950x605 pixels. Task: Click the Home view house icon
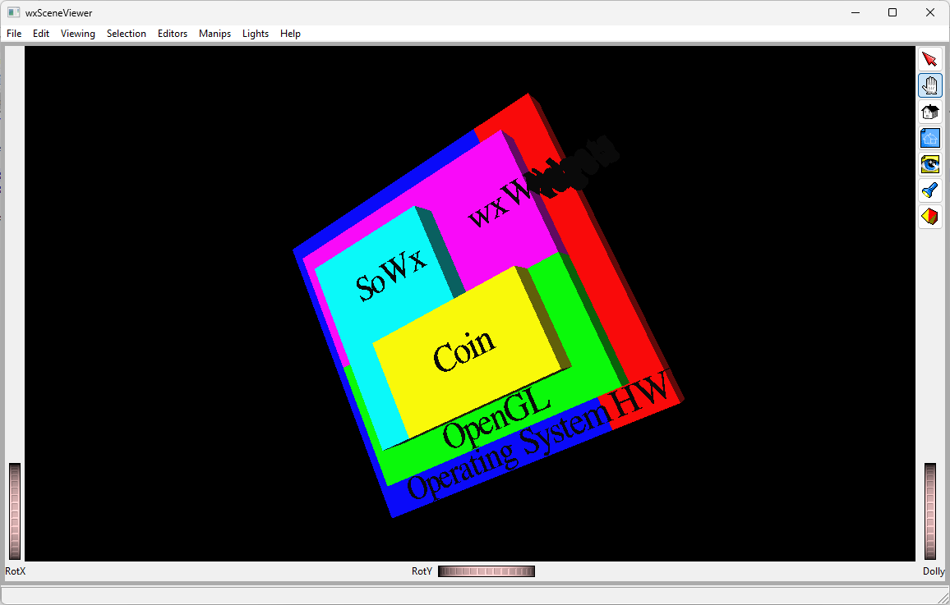pyautogui.click(x=930, y=112)
